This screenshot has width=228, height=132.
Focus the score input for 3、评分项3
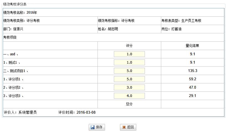click(x=129, y=96)
